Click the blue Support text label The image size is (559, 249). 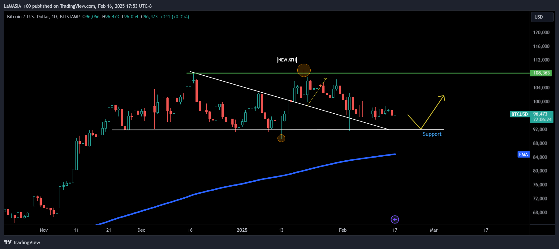432,134
